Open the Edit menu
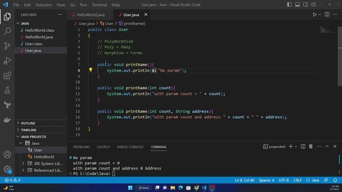Image resolution: width=342 pixels, height=192 pixels. (27, 5)
